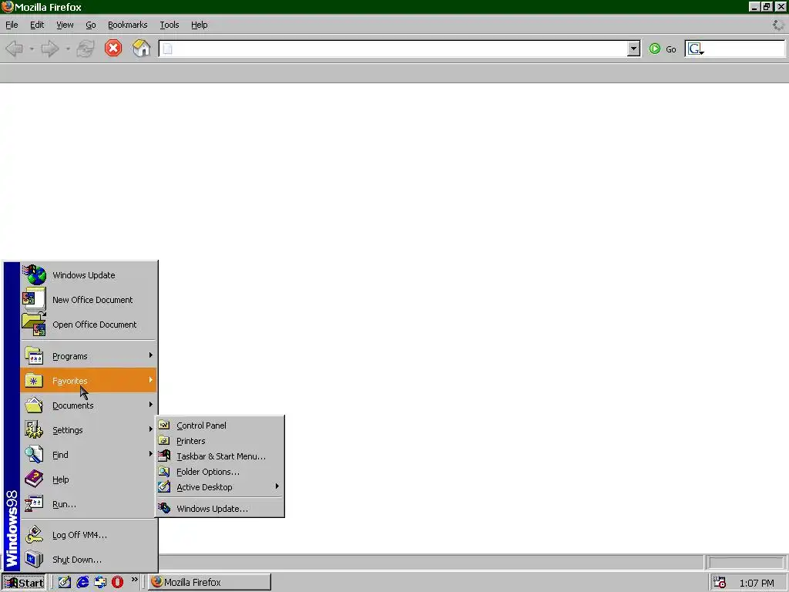
Task: Expand the Settings submenu arrow
Action: coord(150,429)
